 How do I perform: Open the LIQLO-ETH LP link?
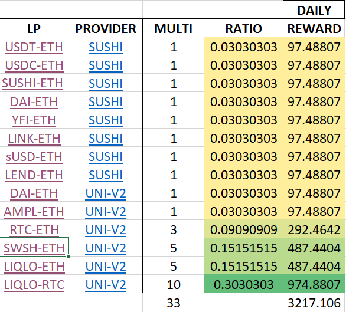pos(34,267)
